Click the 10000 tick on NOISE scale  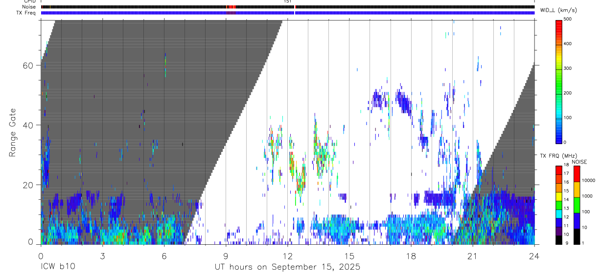pos(588,181)
